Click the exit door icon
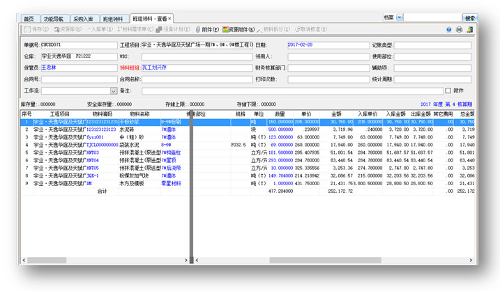This screenshot has height=291, width=500. click(x=470, y=30)
